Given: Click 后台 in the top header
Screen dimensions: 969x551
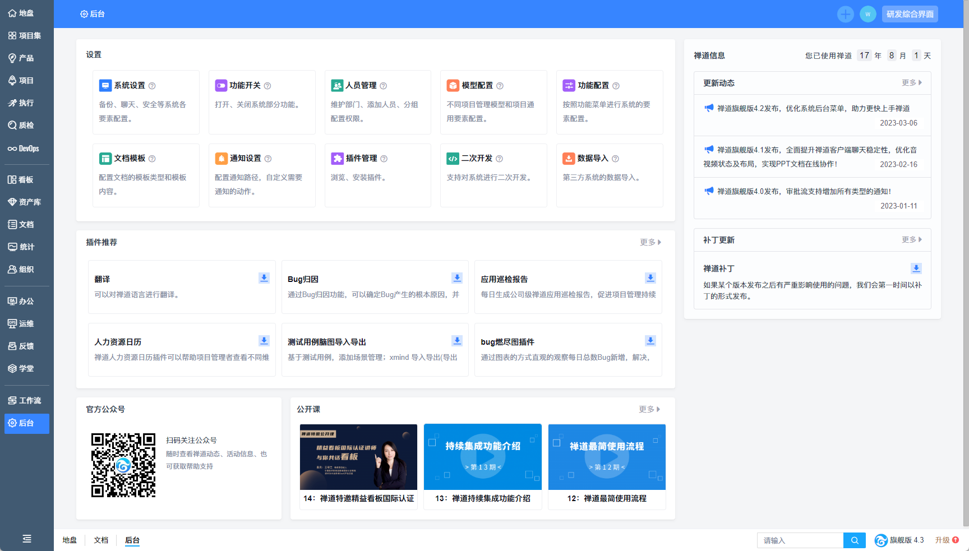Looking at the screenshot, I should point(93,14).
